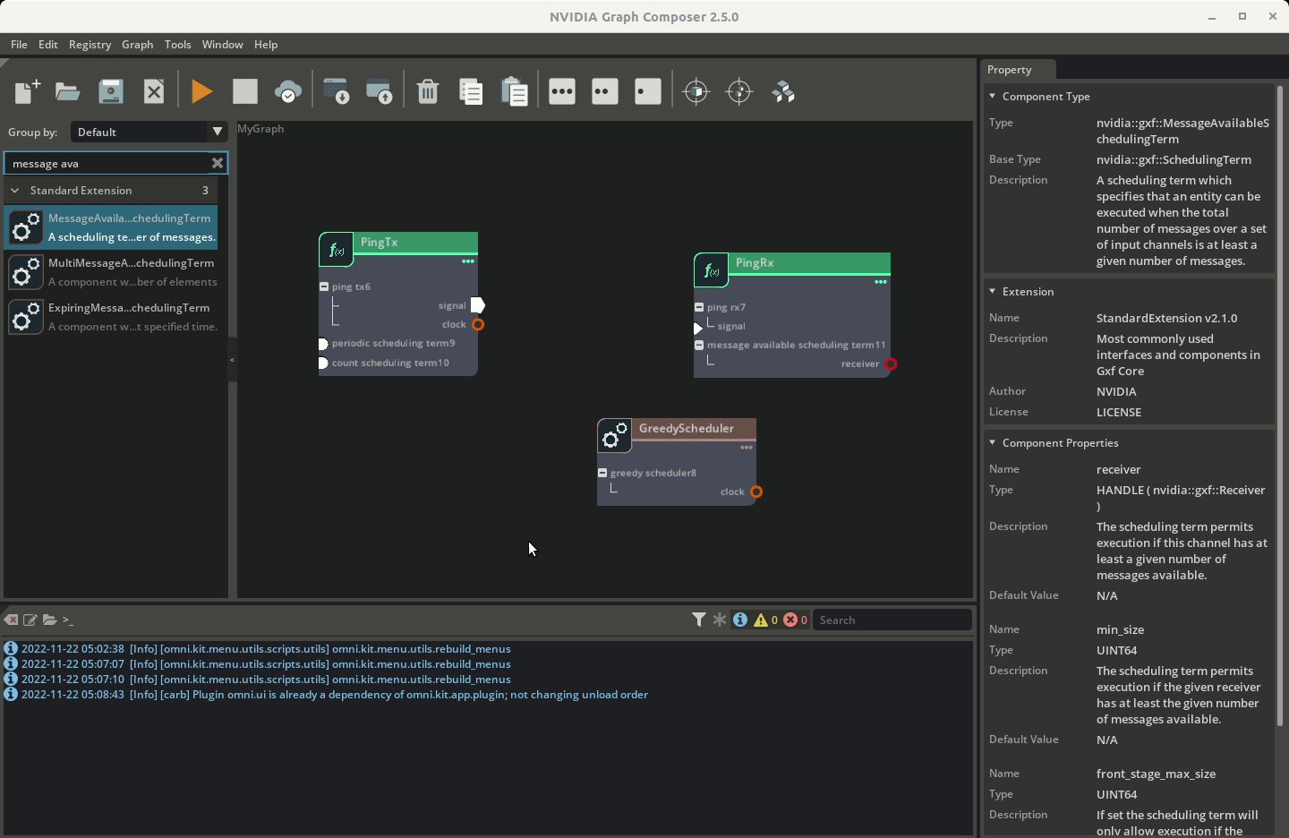Screen dimensions: 1289x838
Task: Clear the console with the red eraser icon
Action: [11, 620]
